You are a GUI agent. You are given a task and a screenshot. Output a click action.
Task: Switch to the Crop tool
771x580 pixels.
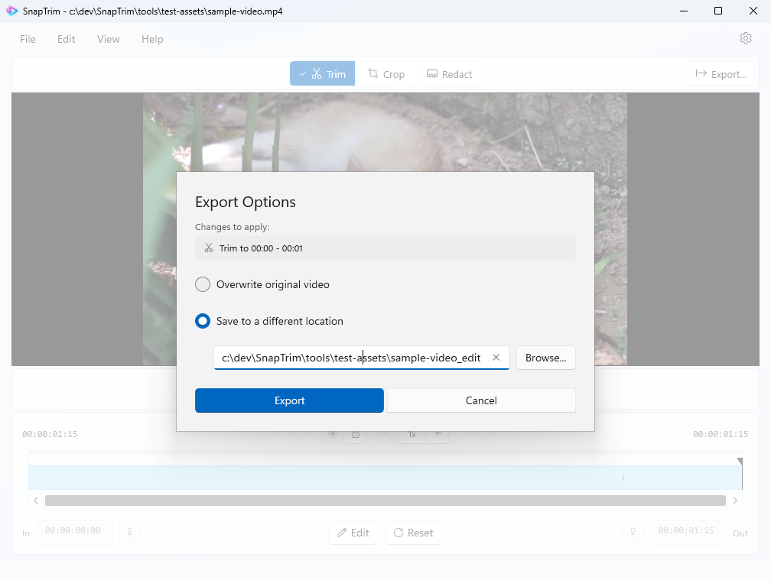pyautogui.click(x=387, y=73)
